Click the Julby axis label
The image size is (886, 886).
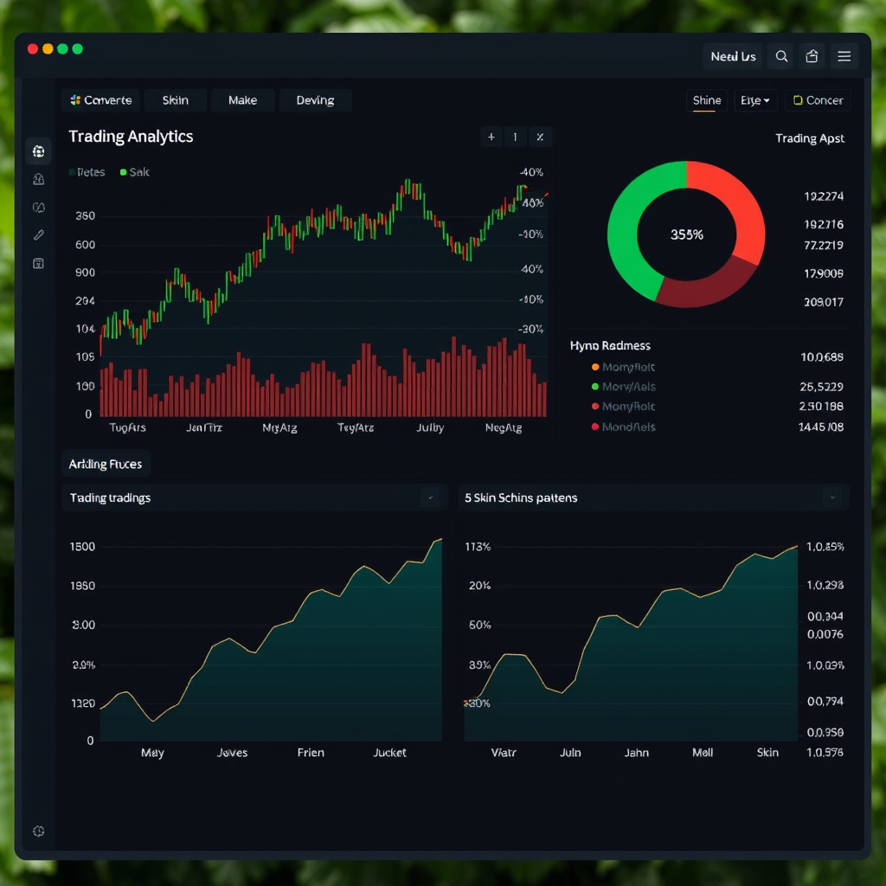(x=430, y=427)
